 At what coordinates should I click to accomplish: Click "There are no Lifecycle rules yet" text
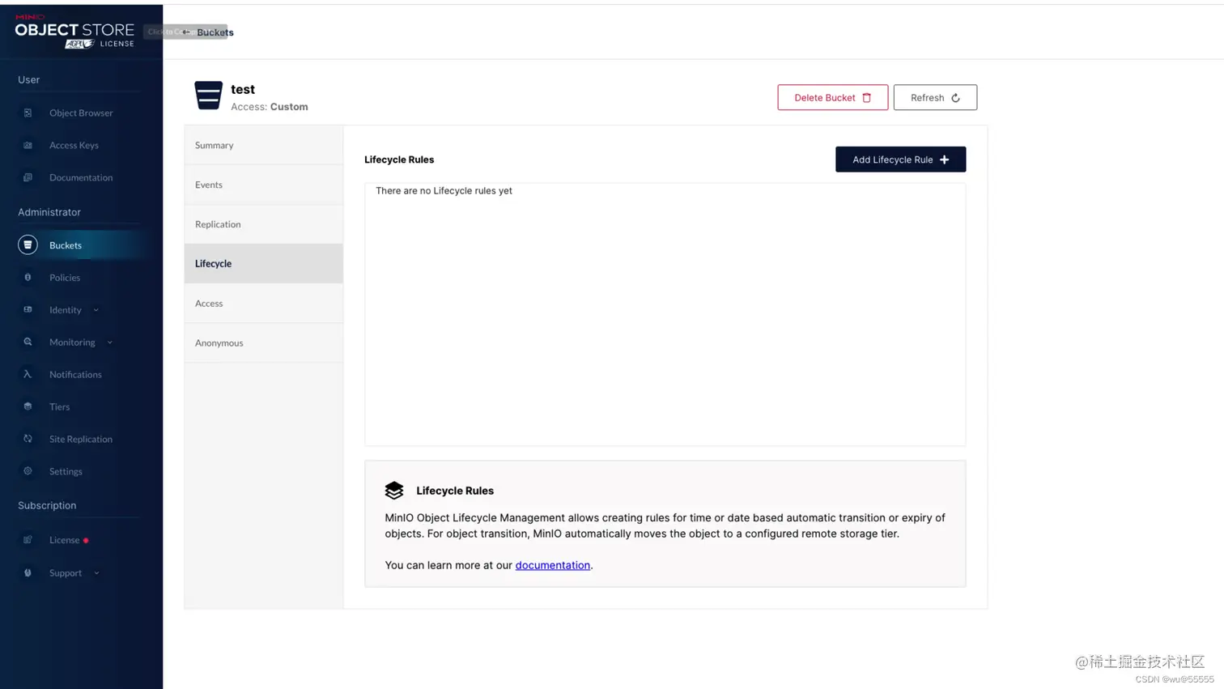pyautogui.click(x=444, y=191)
